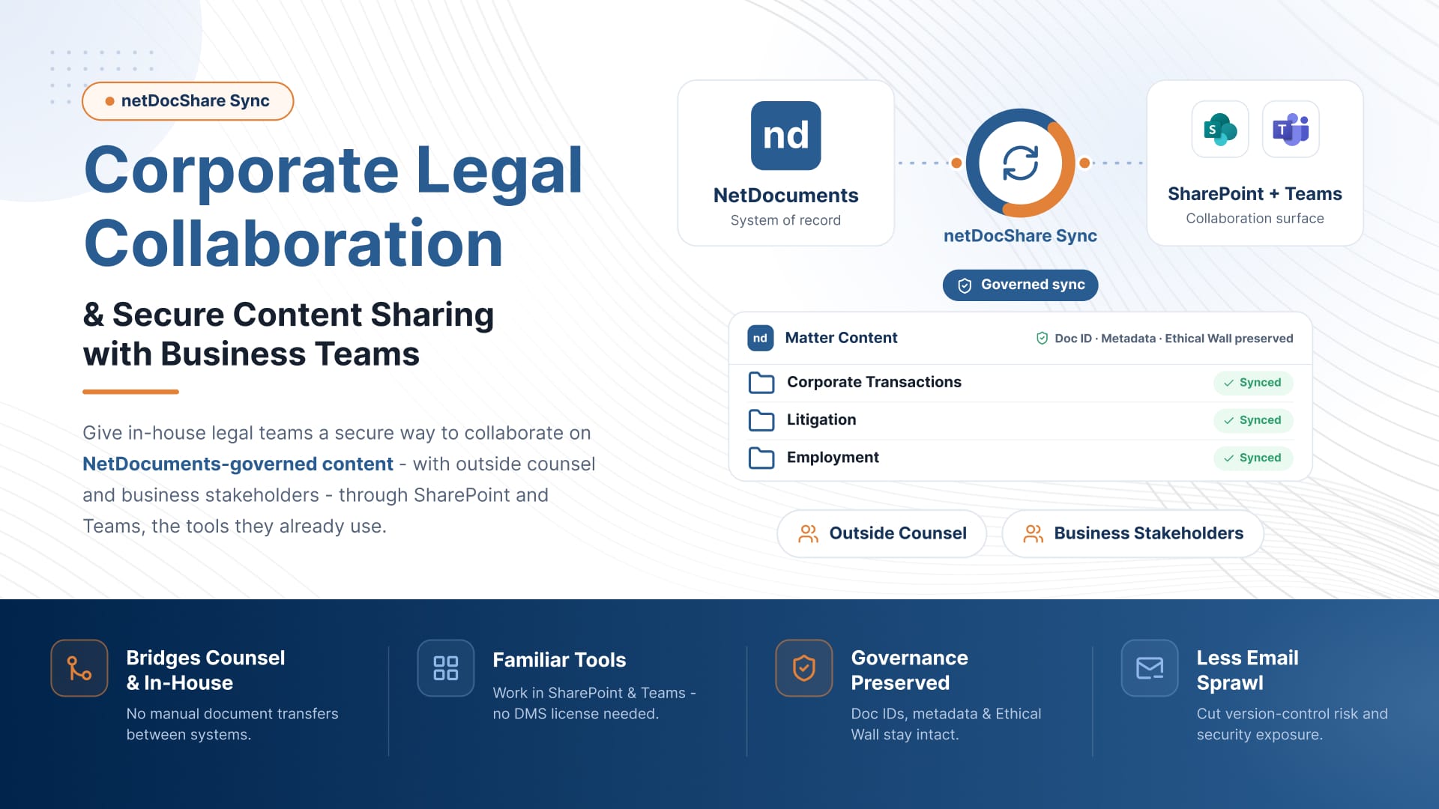Viewport: 1439px width, 809px height.
Task: Click the Corporate Transactions folder icon
Action: (761, 383)
